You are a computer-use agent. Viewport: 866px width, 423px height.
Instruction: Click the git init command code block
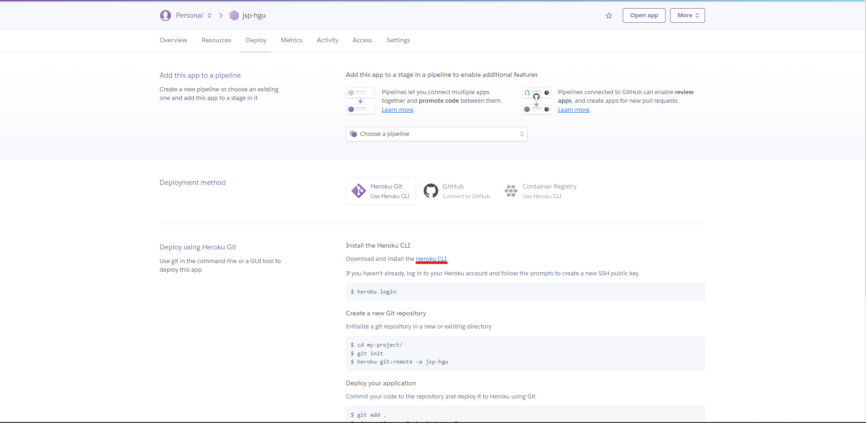coord(525,353)
